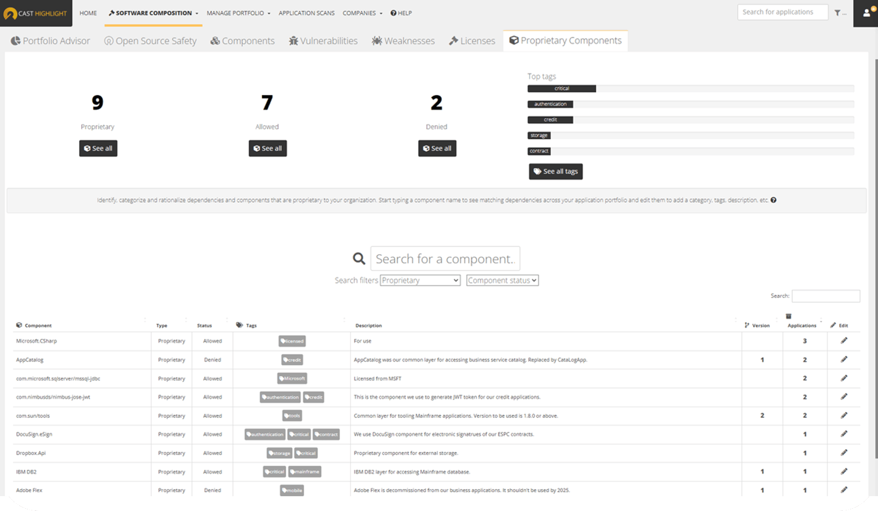Image resolution: width=878 pixels, height=511 pixels.
Task: Click the help question mark after description text
Action: coord(774,200)
